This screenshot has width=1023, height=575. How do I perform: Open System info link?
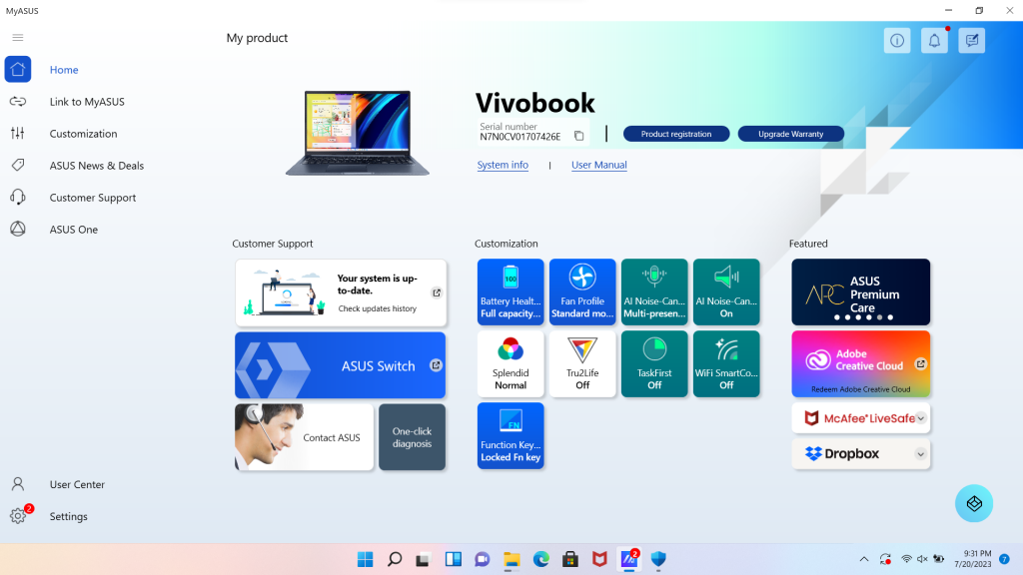[503, 165]
